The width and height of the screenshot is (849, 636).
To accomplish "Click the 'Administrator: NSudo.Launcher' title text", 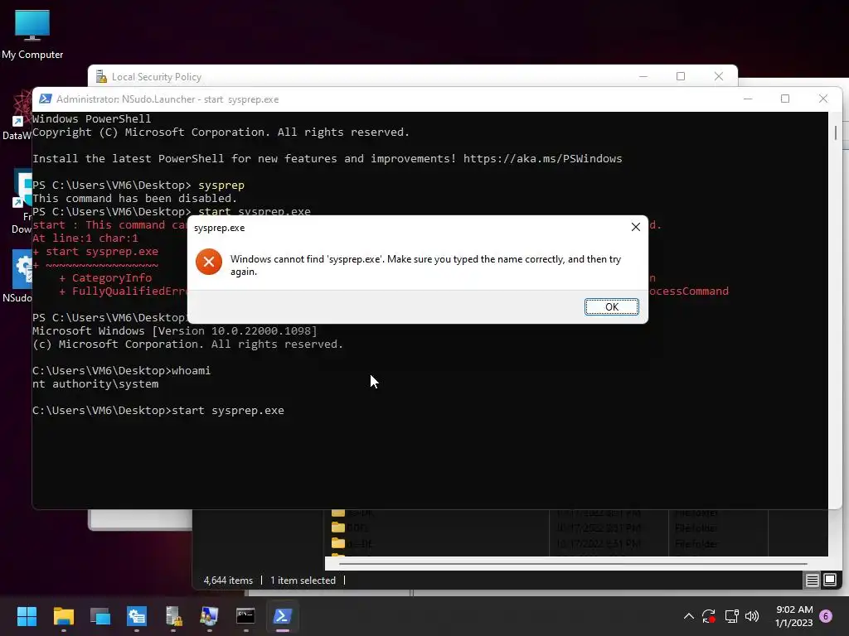I will [x=167, y=99].
